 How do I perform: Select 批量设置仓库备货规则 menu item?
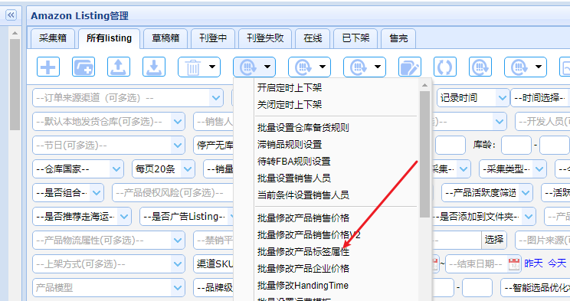303,128
